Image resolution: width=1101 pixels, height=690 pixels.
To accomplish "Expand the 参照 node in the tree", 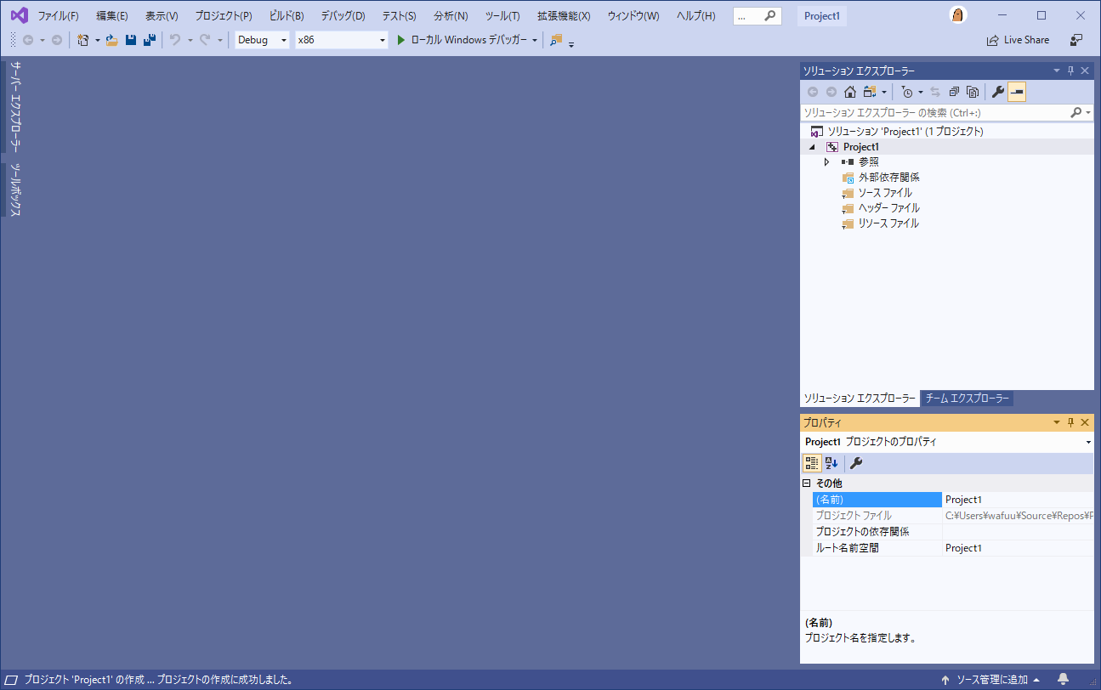I will coord(826,161).
